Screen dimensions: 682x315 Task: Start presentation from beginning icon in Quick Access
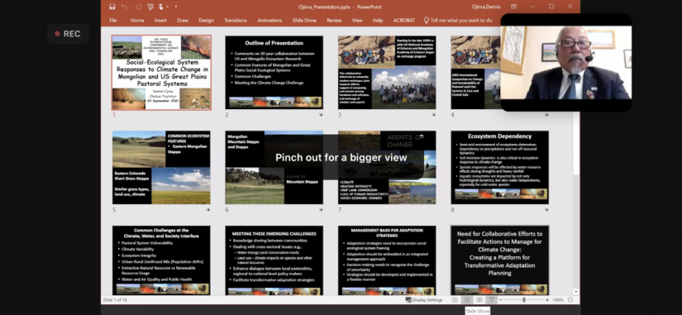(x=150, y=7)
